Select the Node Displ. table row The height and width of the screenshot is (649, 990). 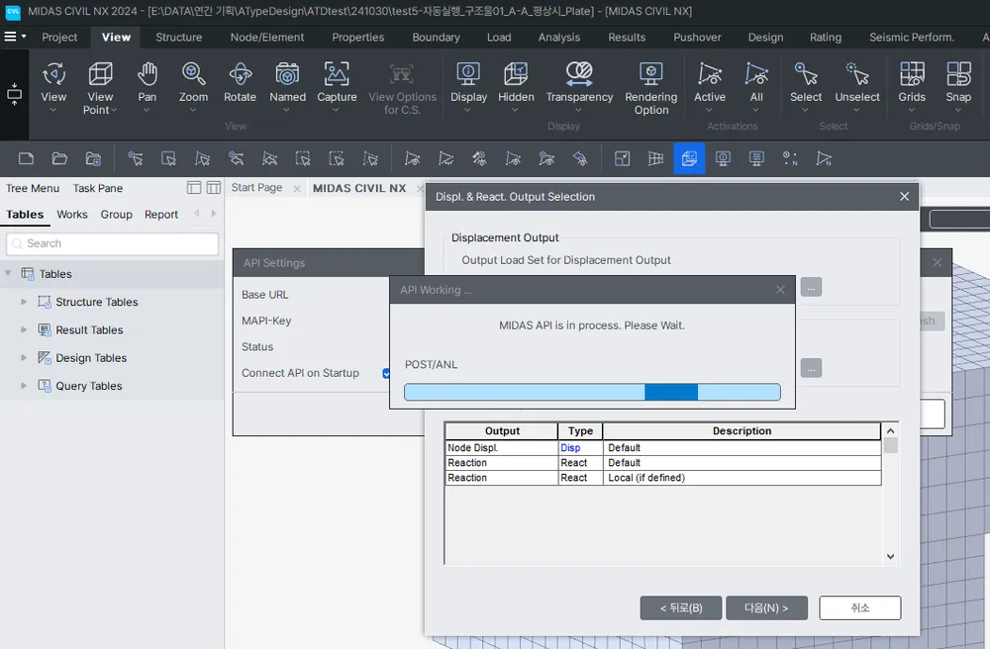(663, 448)
